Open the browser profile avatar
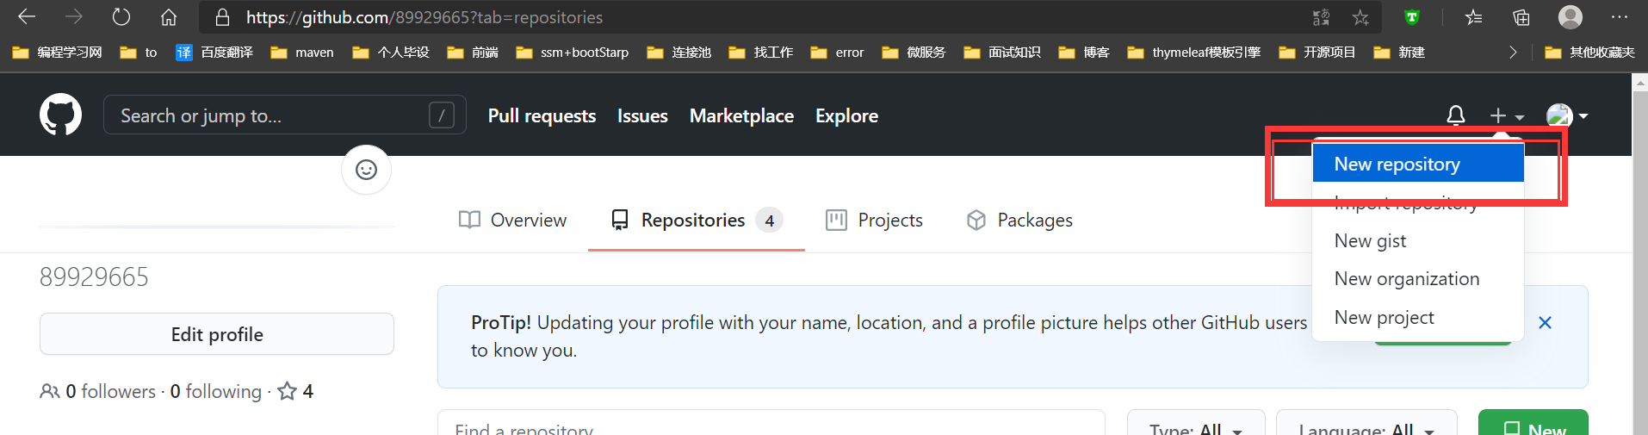 (1571, 17)
